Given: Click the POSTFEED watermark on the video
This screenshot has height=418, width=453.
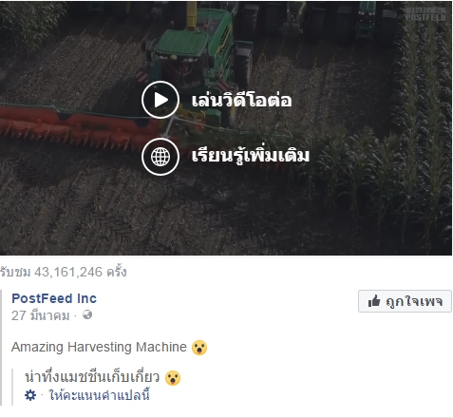Looking at the screenshot, I should pyautogui.click(x=425, y=14).
